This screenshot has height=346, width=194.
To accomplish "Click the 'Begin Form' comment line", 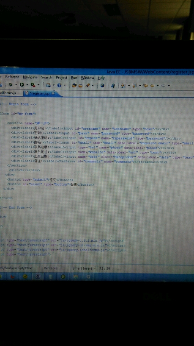I will (18, 104).
